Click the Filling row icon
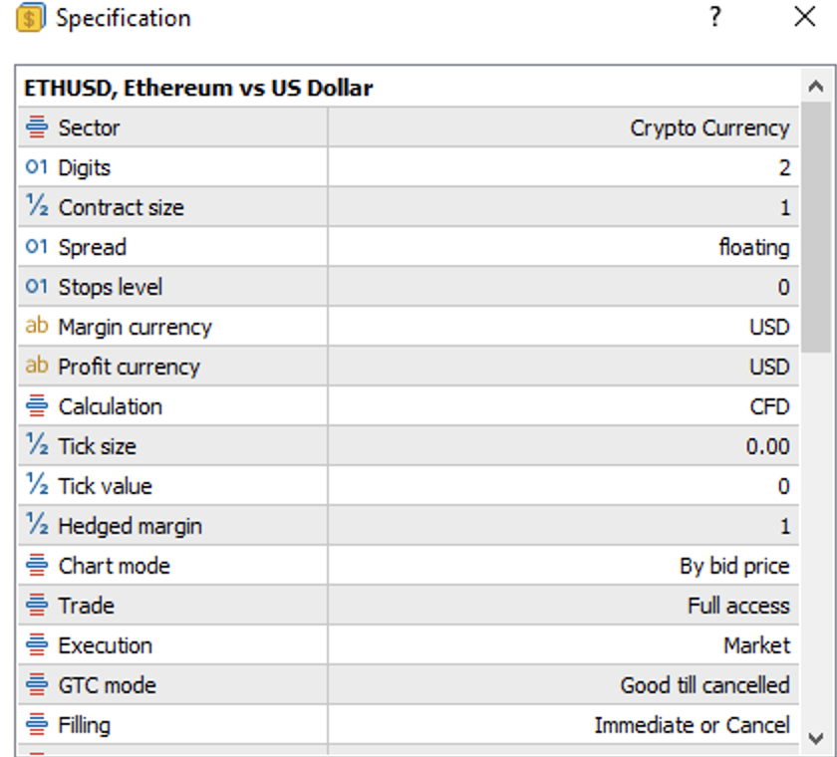Viewport: 837px width, 757px height. point(37,725)
